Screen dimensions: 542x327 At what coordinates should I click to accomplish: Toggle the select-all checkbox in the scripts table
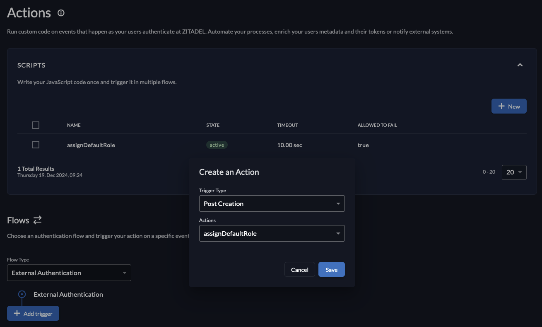[x=36, y=125]
